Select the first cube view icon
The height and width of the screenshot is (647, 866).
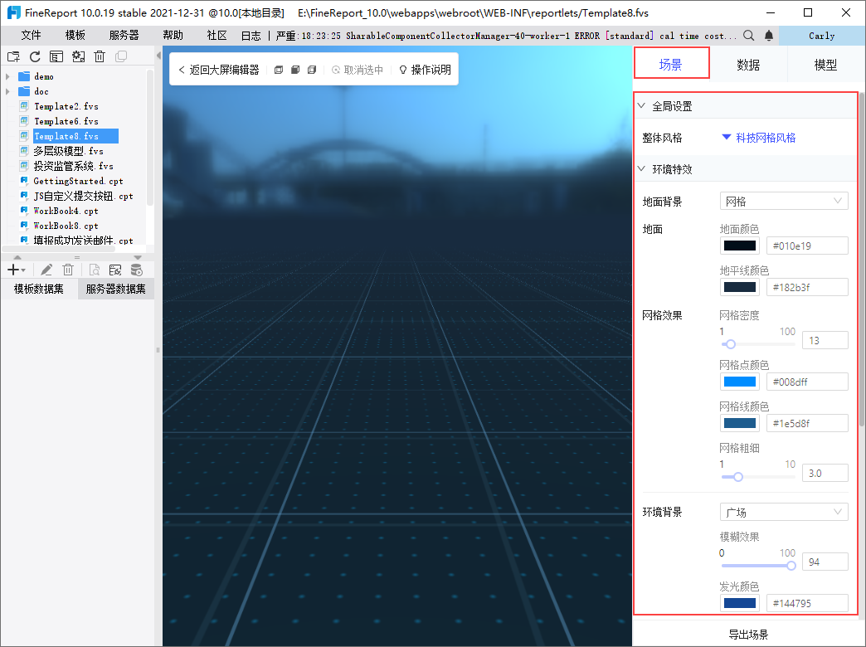point(279,70)
